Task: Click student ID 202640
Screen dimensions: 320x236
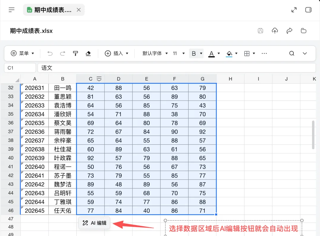Action: (x=35, y=167)
